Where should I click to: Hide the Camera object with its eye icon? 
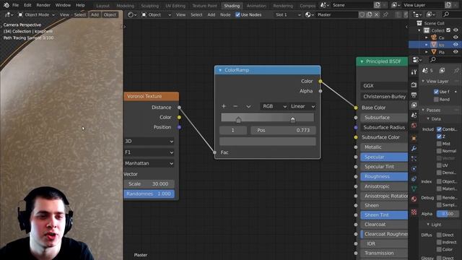click(x=456, y=38)
